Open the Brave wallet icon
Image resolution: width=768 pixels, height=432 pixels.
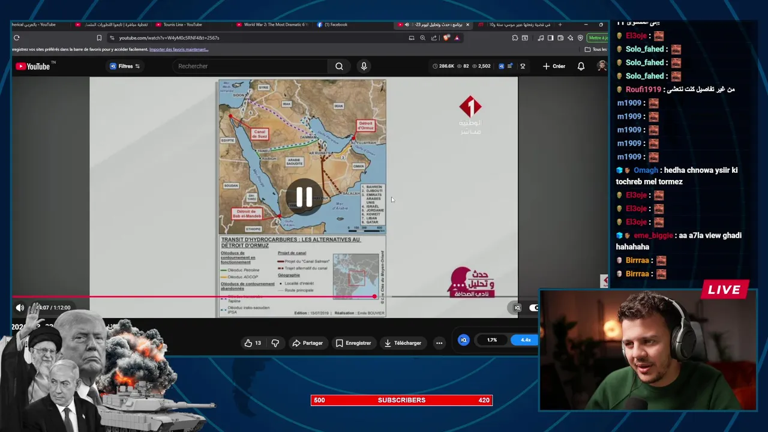tap(560, 38)
